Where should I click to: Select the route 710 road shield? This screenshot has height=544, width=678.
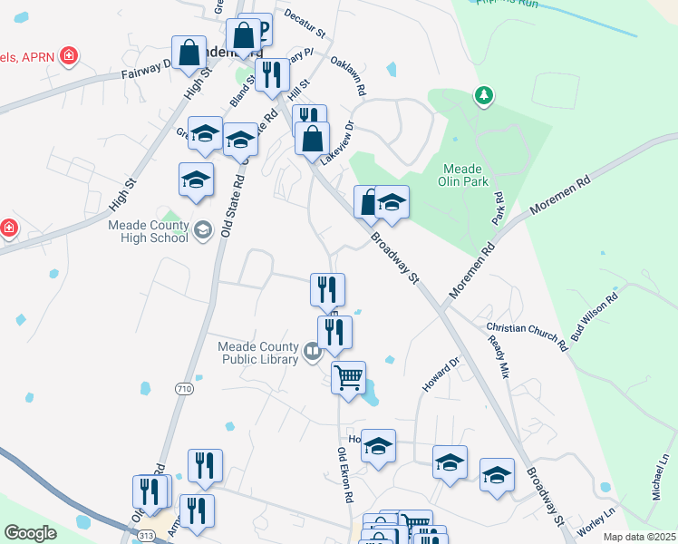click(x=184, y=389)
